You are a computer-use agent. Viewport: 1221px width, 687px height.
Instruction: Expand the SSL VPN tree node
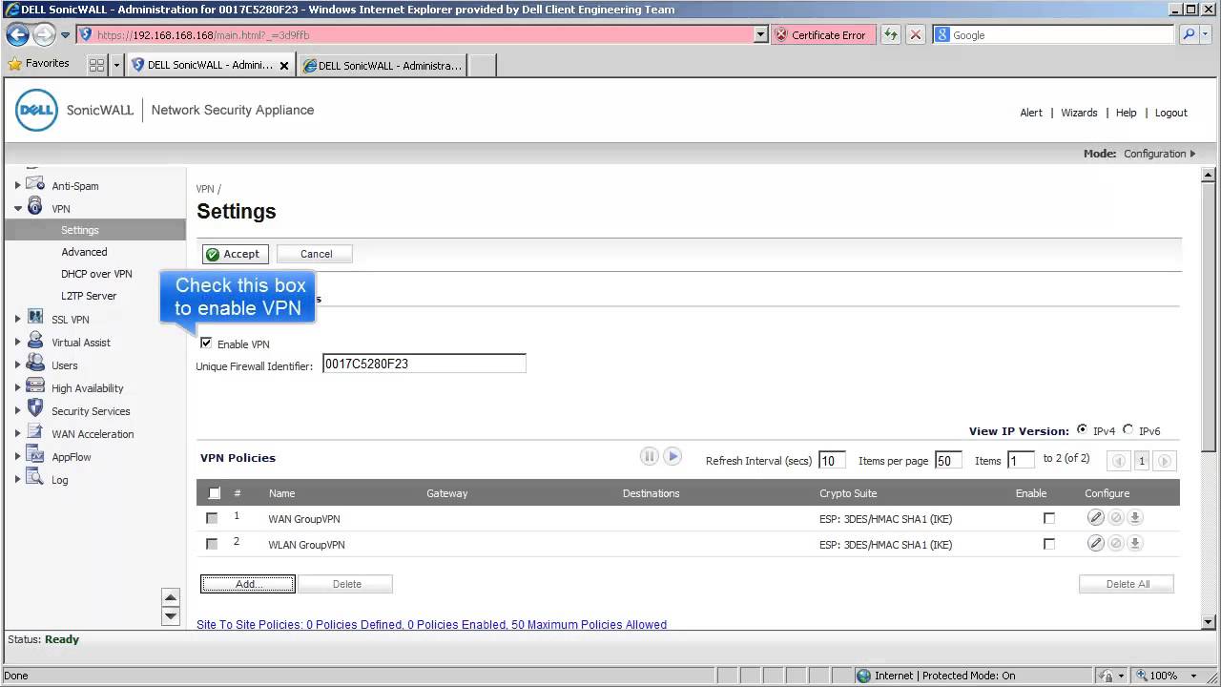(17, 319)
